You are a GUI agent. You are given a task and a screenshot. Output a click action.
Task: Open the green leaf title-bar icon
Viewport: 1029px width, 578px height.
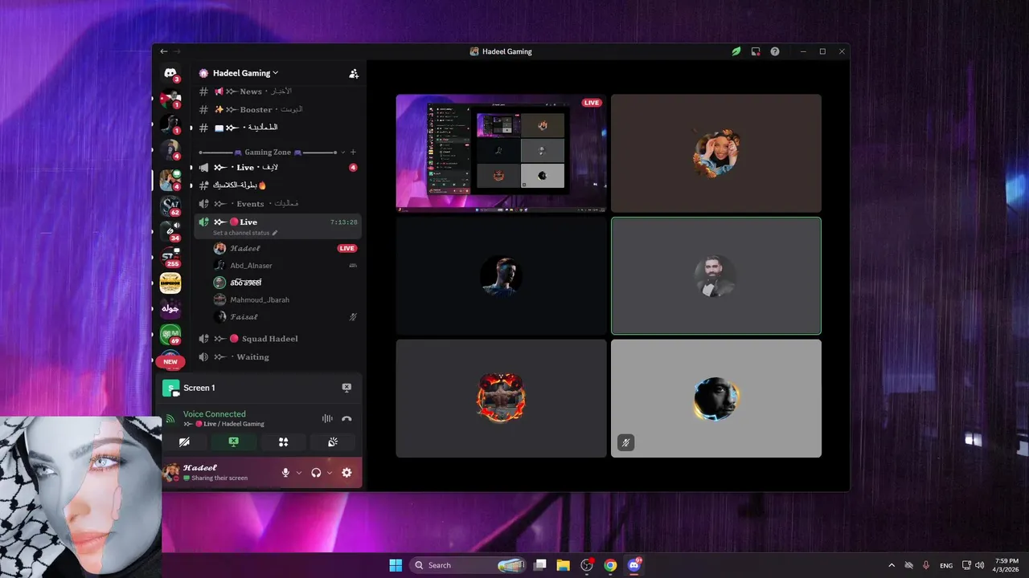[x=736, y=51]
